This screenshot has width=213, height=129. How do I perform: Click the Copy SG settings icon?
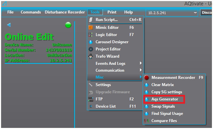click(147, 92)
